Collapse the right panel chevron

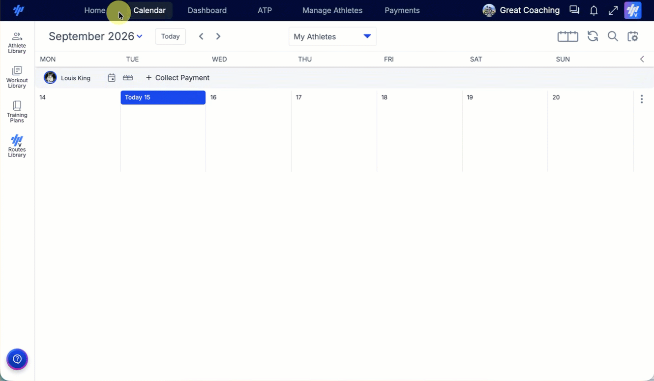(x=642, y=59)
